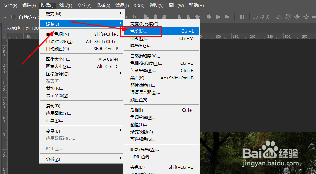Expand the 分析(A) submenu arrow
This screenshot has width=316, height=174.
pos(120,158)
